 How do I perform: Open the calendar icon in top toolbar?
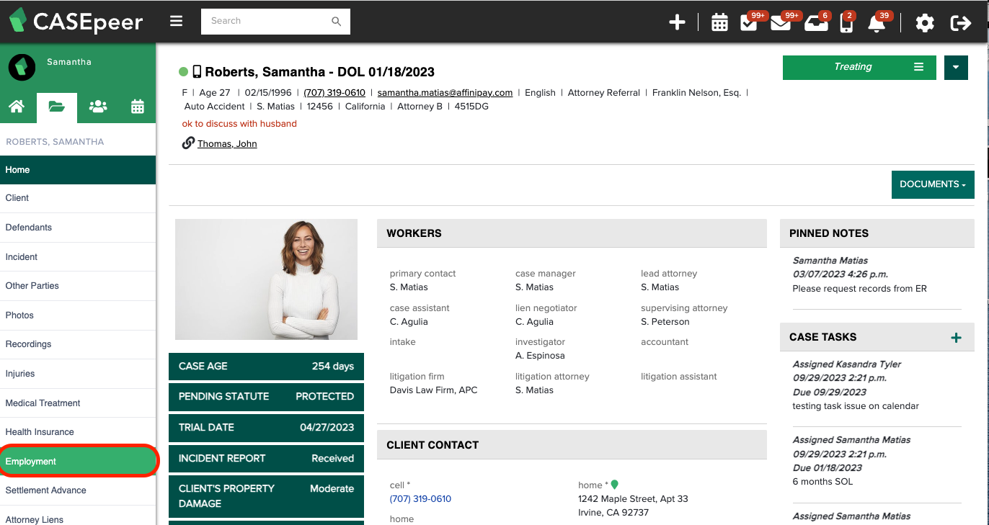pyautogui.click(x=719, y=22)
